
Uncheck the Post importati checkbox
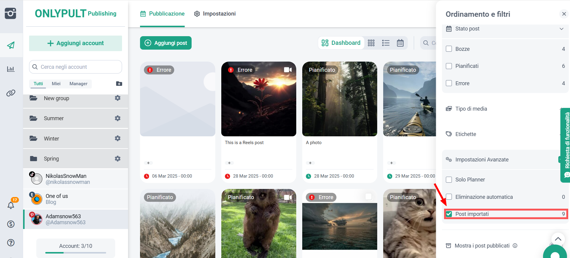pos(449,214)
